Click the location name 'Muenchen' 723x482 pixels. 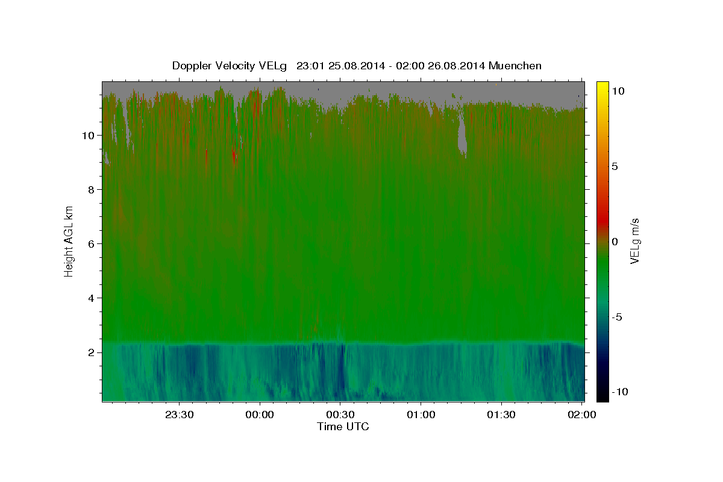click(x=515, y=66)
